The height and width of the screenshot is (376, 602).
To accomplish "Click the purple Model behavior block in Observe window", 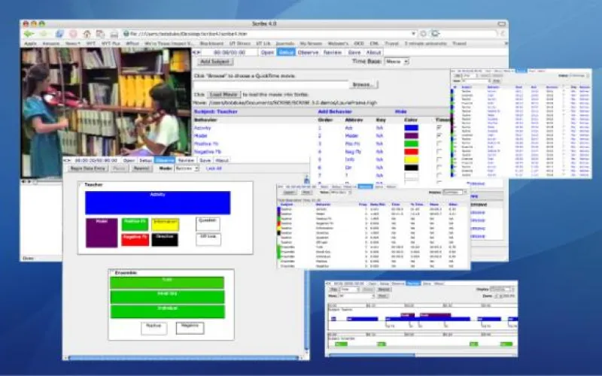I will (102, 233).
